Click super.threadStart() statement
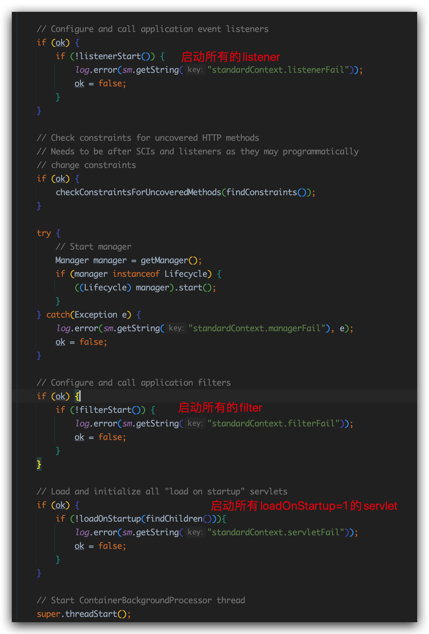The height and width of the screenshot is (634, 429). (83, 614)
